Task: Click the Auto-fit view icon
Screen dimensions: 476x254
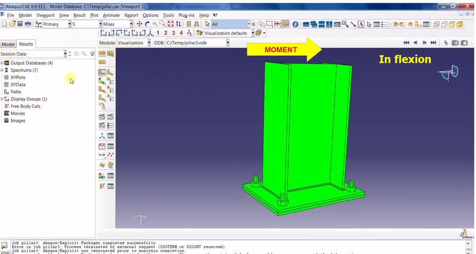Action: click(171, 24)
